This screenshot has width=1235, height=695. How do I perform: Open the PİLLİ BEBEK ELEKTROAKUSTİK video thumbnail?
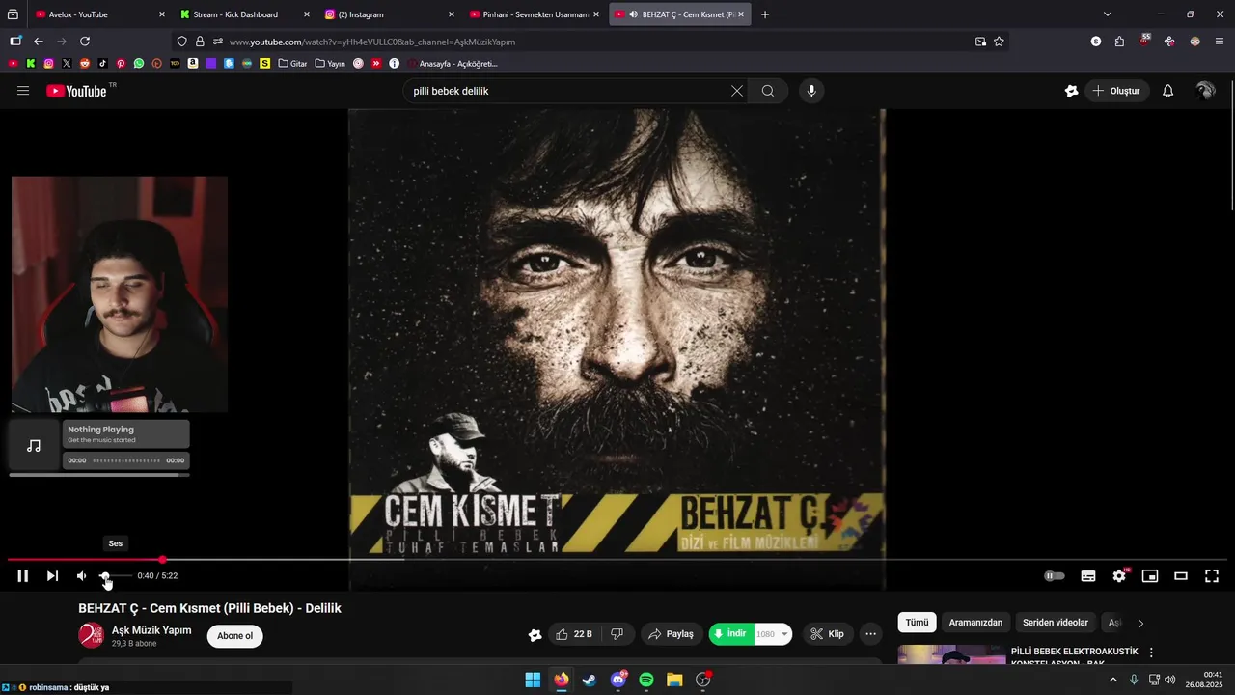(x=951, y=655)
